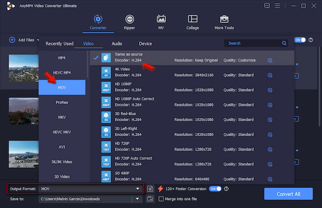Select MP4 format in list
The width and height of the screenshot is (322, 208).
tap(62, 58)
